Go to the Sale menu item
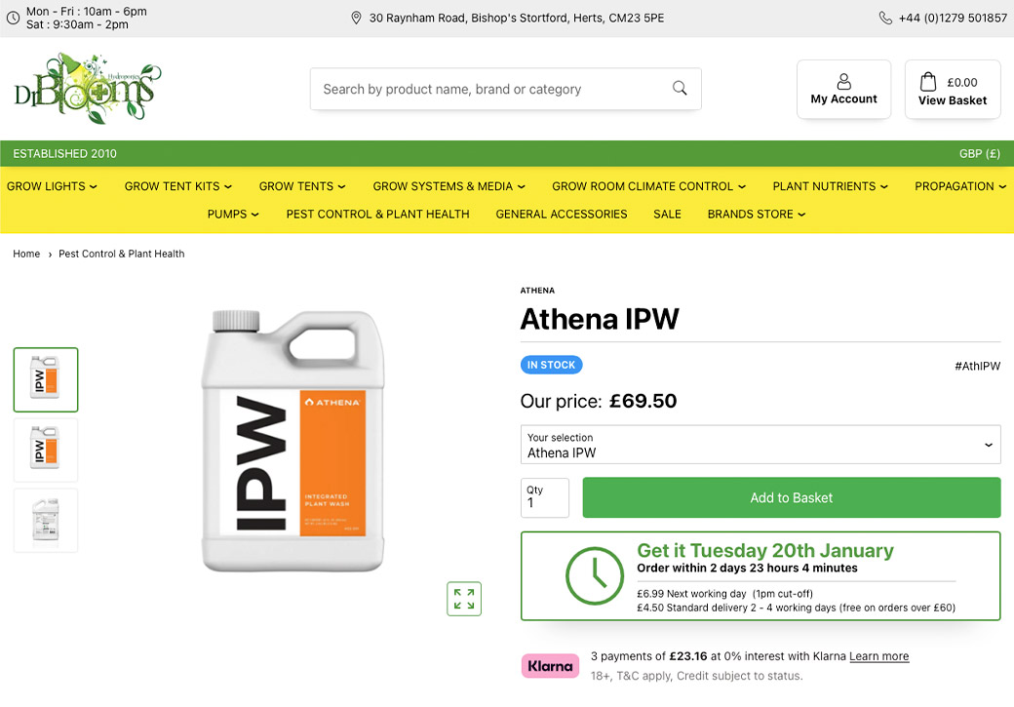This screenshot has width=1014, height=707. [667, 215]
